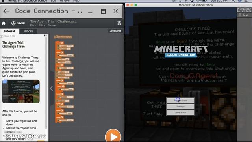Switch the editor to JavaScript view
Viewport: 252px width, 142px height.
pyautogui.click(x=115, y=31)
